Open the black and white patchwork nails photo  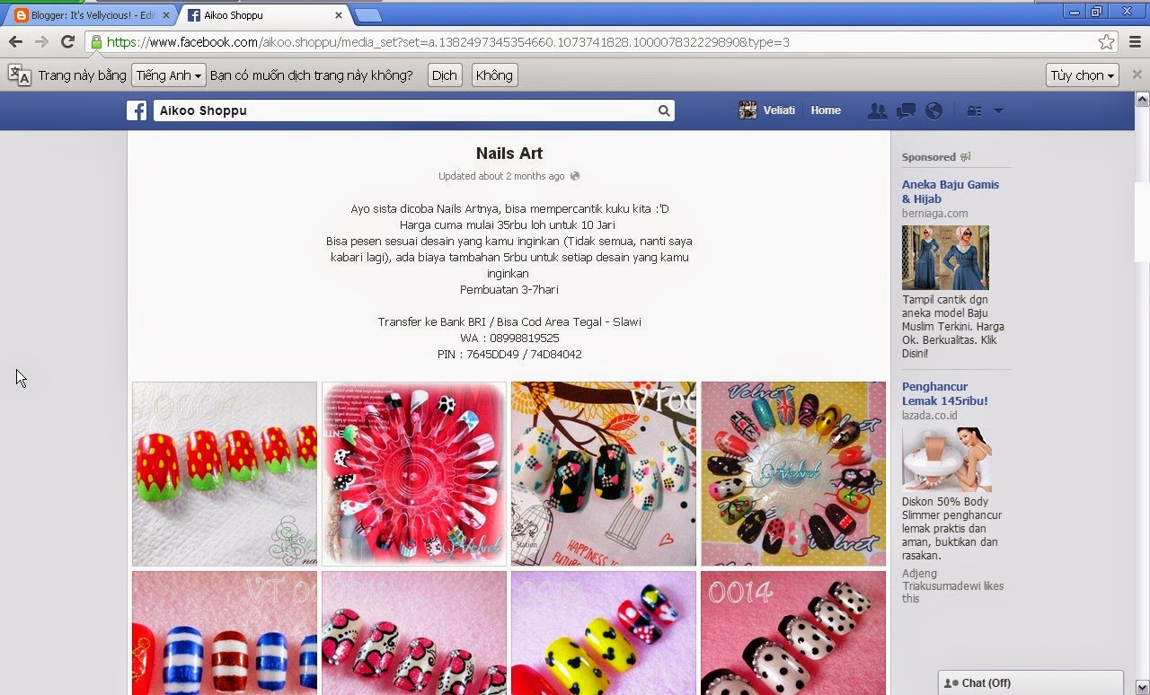pos(604,474)
